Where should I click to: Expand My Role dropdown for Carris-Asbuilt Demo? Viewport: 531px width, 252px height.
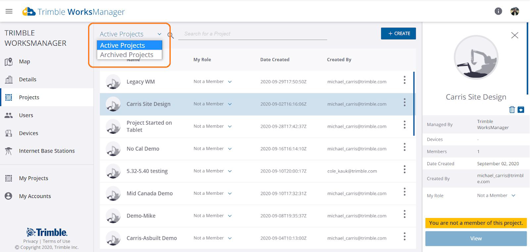(230, 238)
